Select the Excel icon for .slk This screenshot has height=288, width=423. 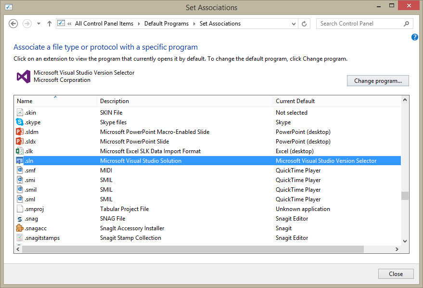(x=20, y=151)
